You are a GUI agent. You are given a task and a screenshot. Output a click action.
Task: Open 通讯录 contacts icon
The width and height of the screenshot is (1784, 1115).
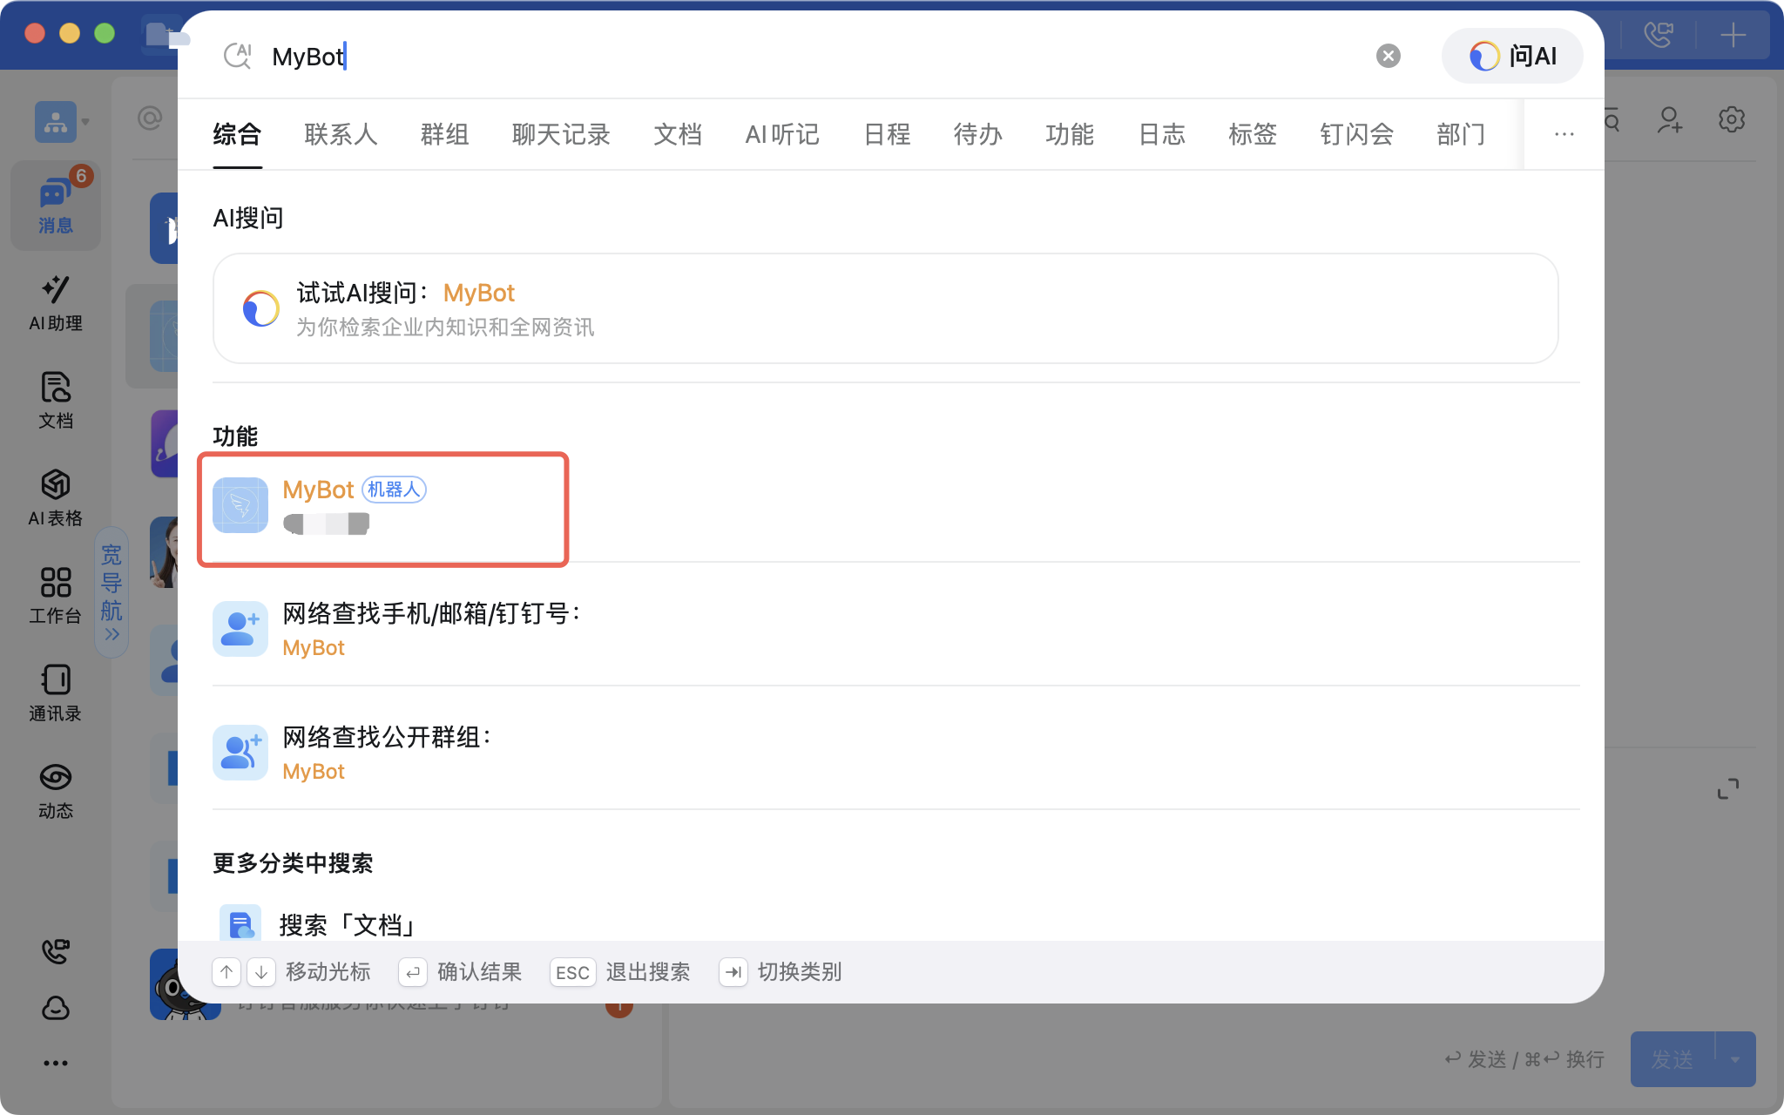[56, 693]
